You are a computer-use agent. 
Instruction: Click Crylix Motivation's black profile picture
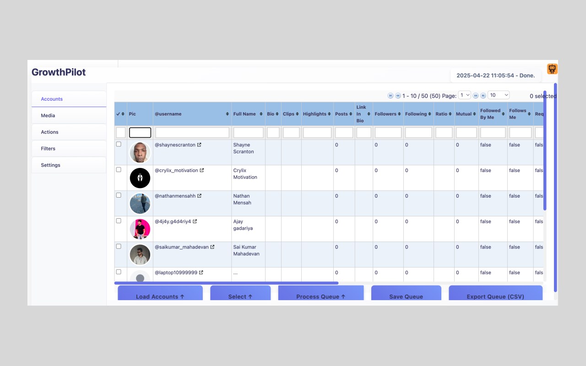point(140,178)
